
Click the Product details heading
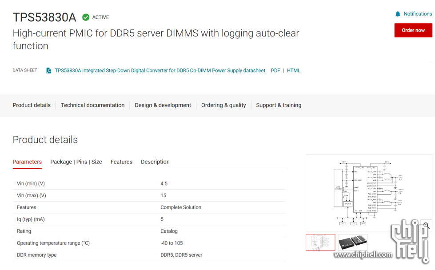45,140
